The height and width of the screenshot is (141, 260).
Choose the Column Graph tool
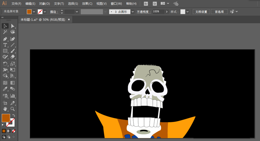coord(12,96)
